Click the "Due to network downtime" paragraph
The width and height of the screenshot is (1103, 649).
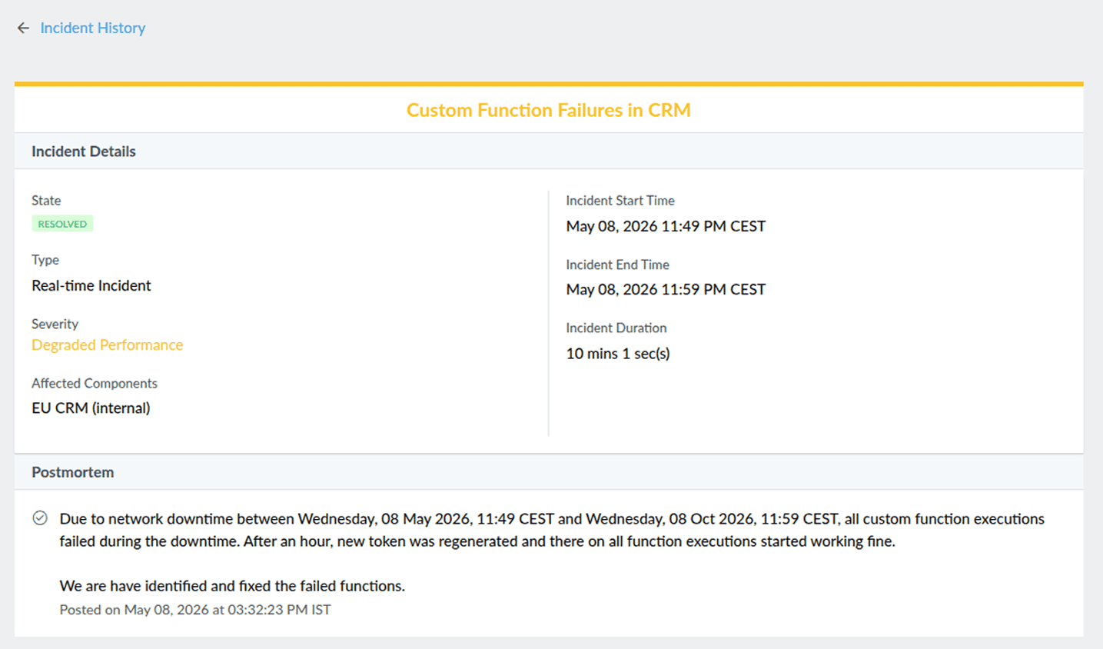coord(552,530)
